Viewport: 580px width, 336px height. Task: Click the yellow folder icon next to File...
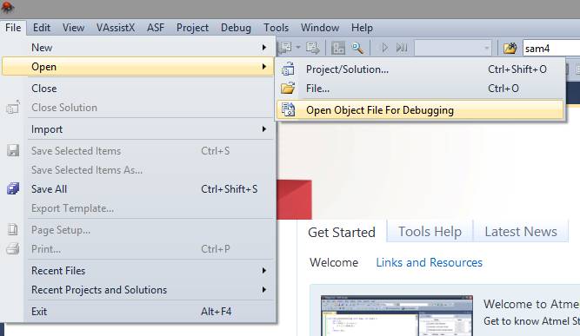tap(288, 88)
